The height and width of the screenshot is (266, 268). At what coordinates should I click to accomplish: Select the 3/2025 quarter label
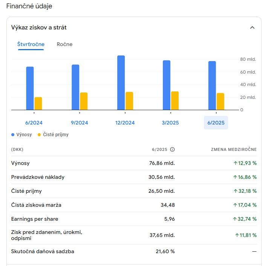[171, 123]
